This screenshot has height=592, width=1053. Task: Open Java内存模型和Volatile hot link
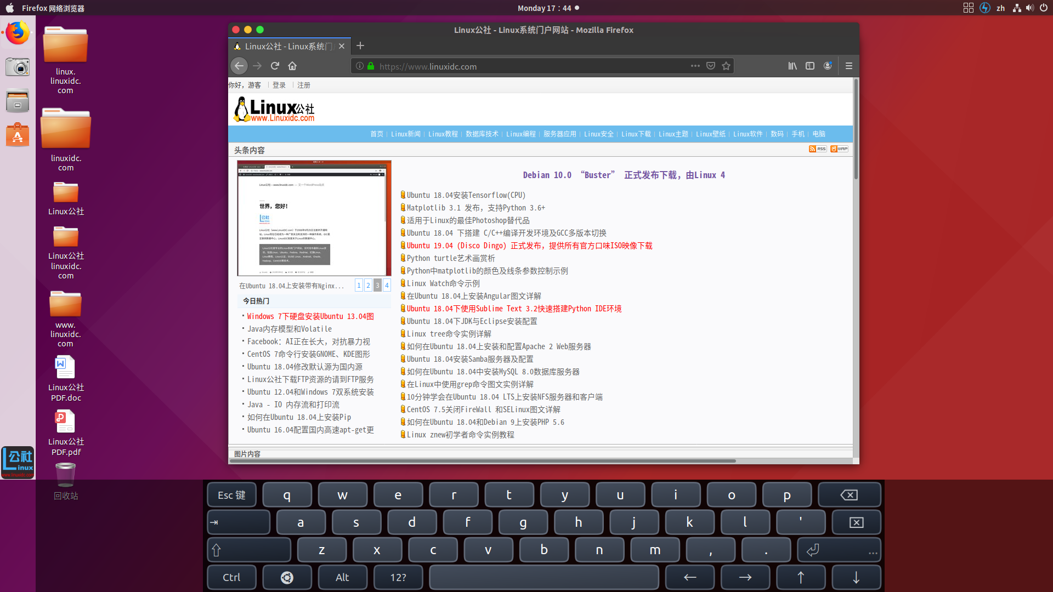290,329
